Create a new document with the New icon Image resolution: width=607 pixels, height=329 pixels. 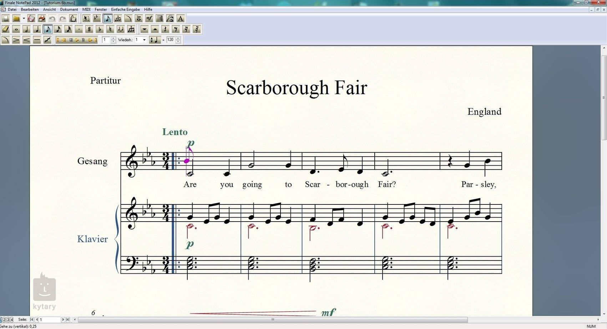click(x=6, y=19)
